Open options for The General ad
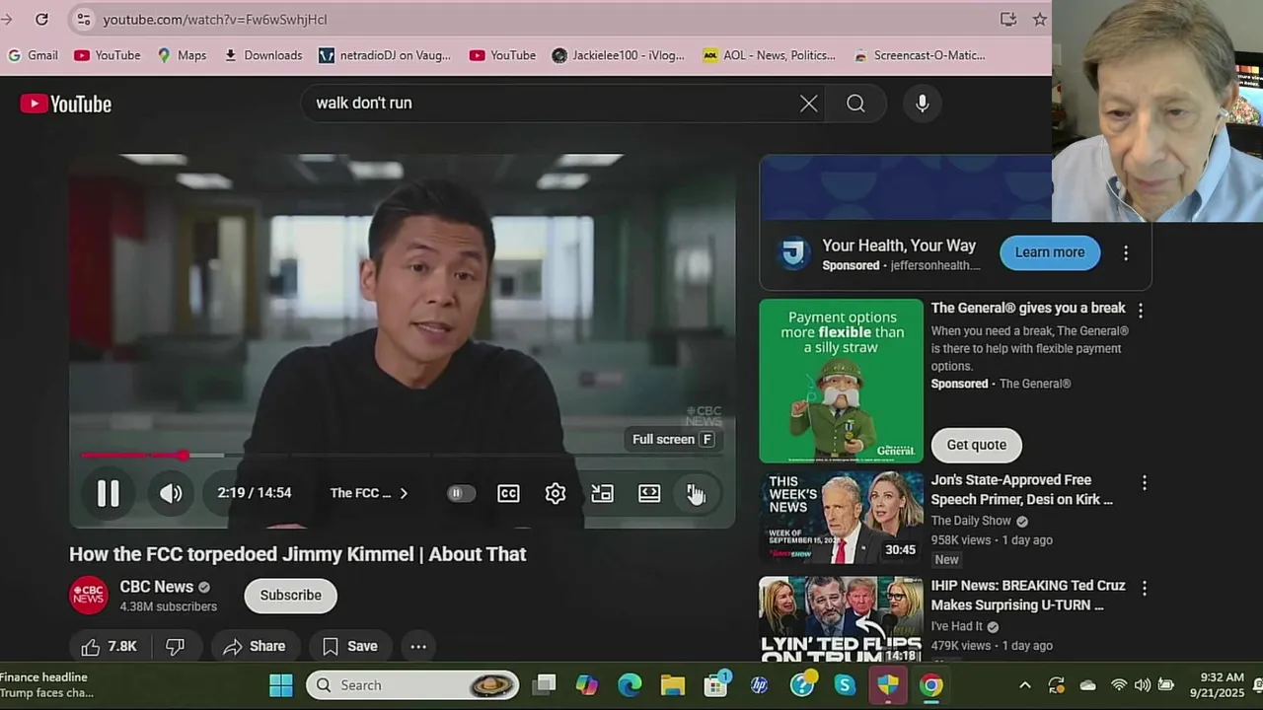 [1141, 310]
